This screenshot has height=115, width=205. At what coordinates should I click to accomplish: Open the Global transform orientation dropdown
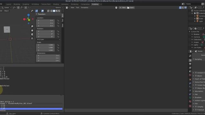(6, 8)
